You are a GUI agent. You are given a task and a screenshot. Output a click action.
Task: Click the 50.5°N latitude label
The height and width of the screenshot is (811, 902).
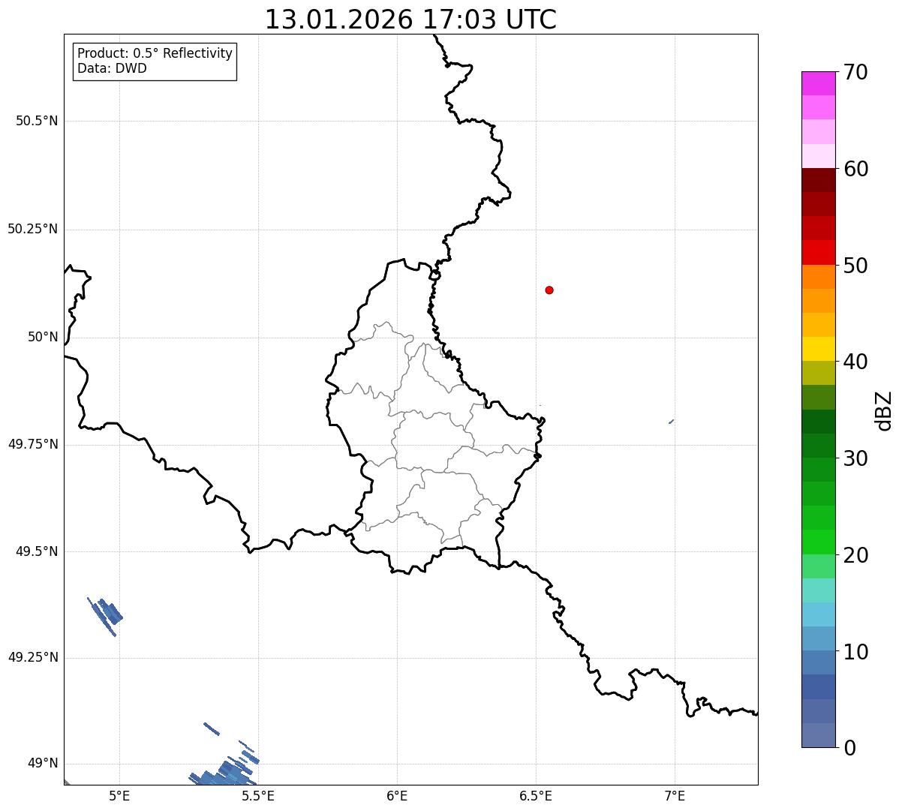(37, 121)
